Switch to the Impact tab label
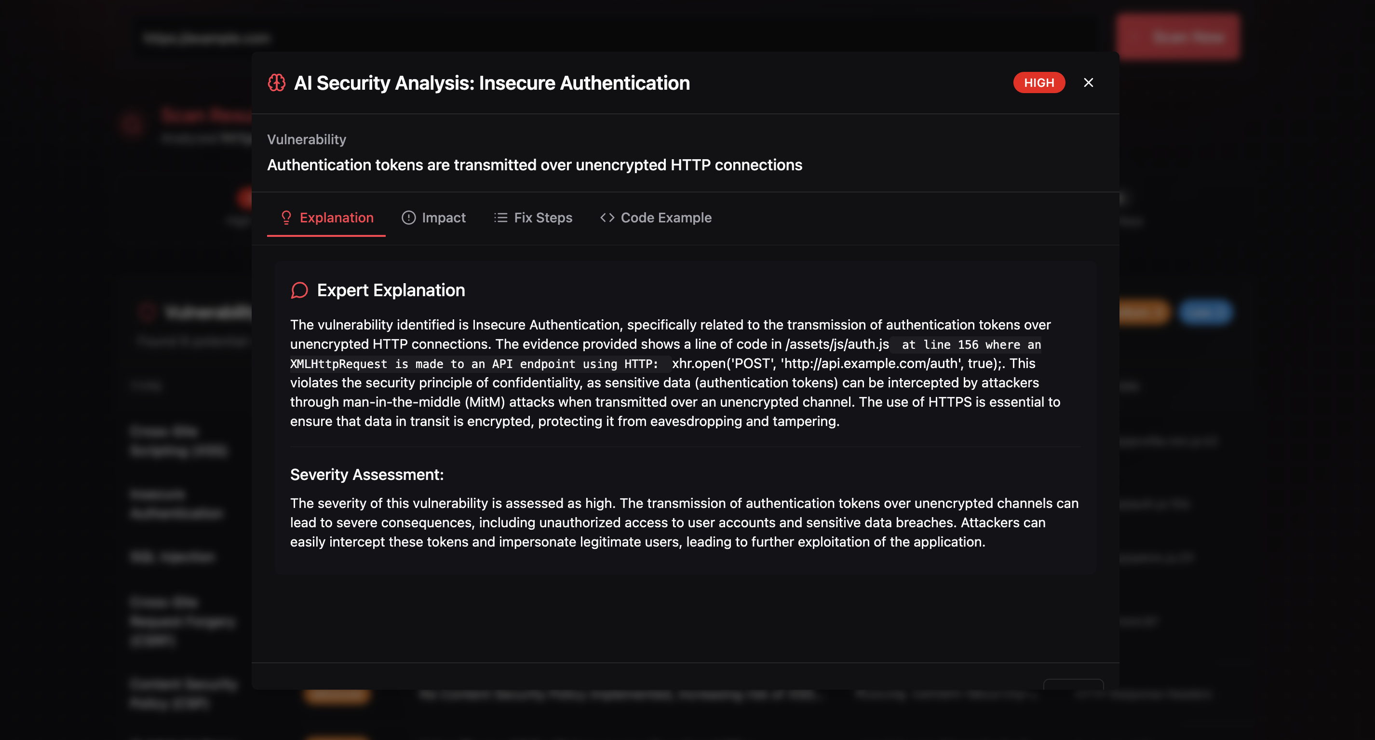This screenshot has width=1375, height=740. [x=444, y=218]
